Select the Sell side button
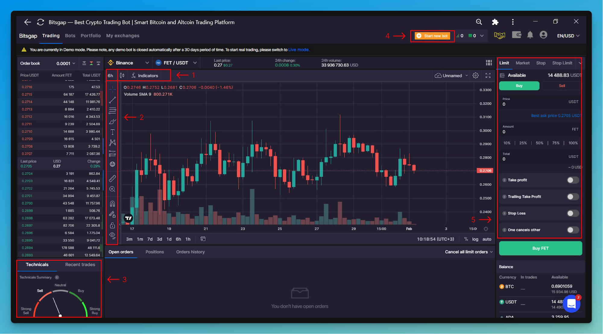The height and width of the screenshot is (334, 603). click(x=561, y=86)
